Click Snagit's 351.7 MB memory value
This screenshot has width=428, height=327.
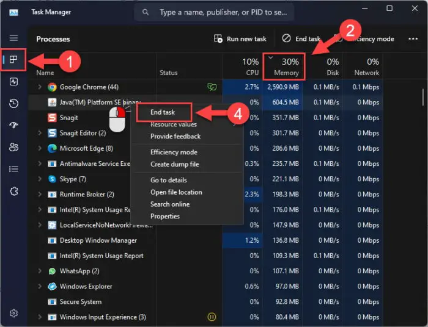[x=286, y=118]
